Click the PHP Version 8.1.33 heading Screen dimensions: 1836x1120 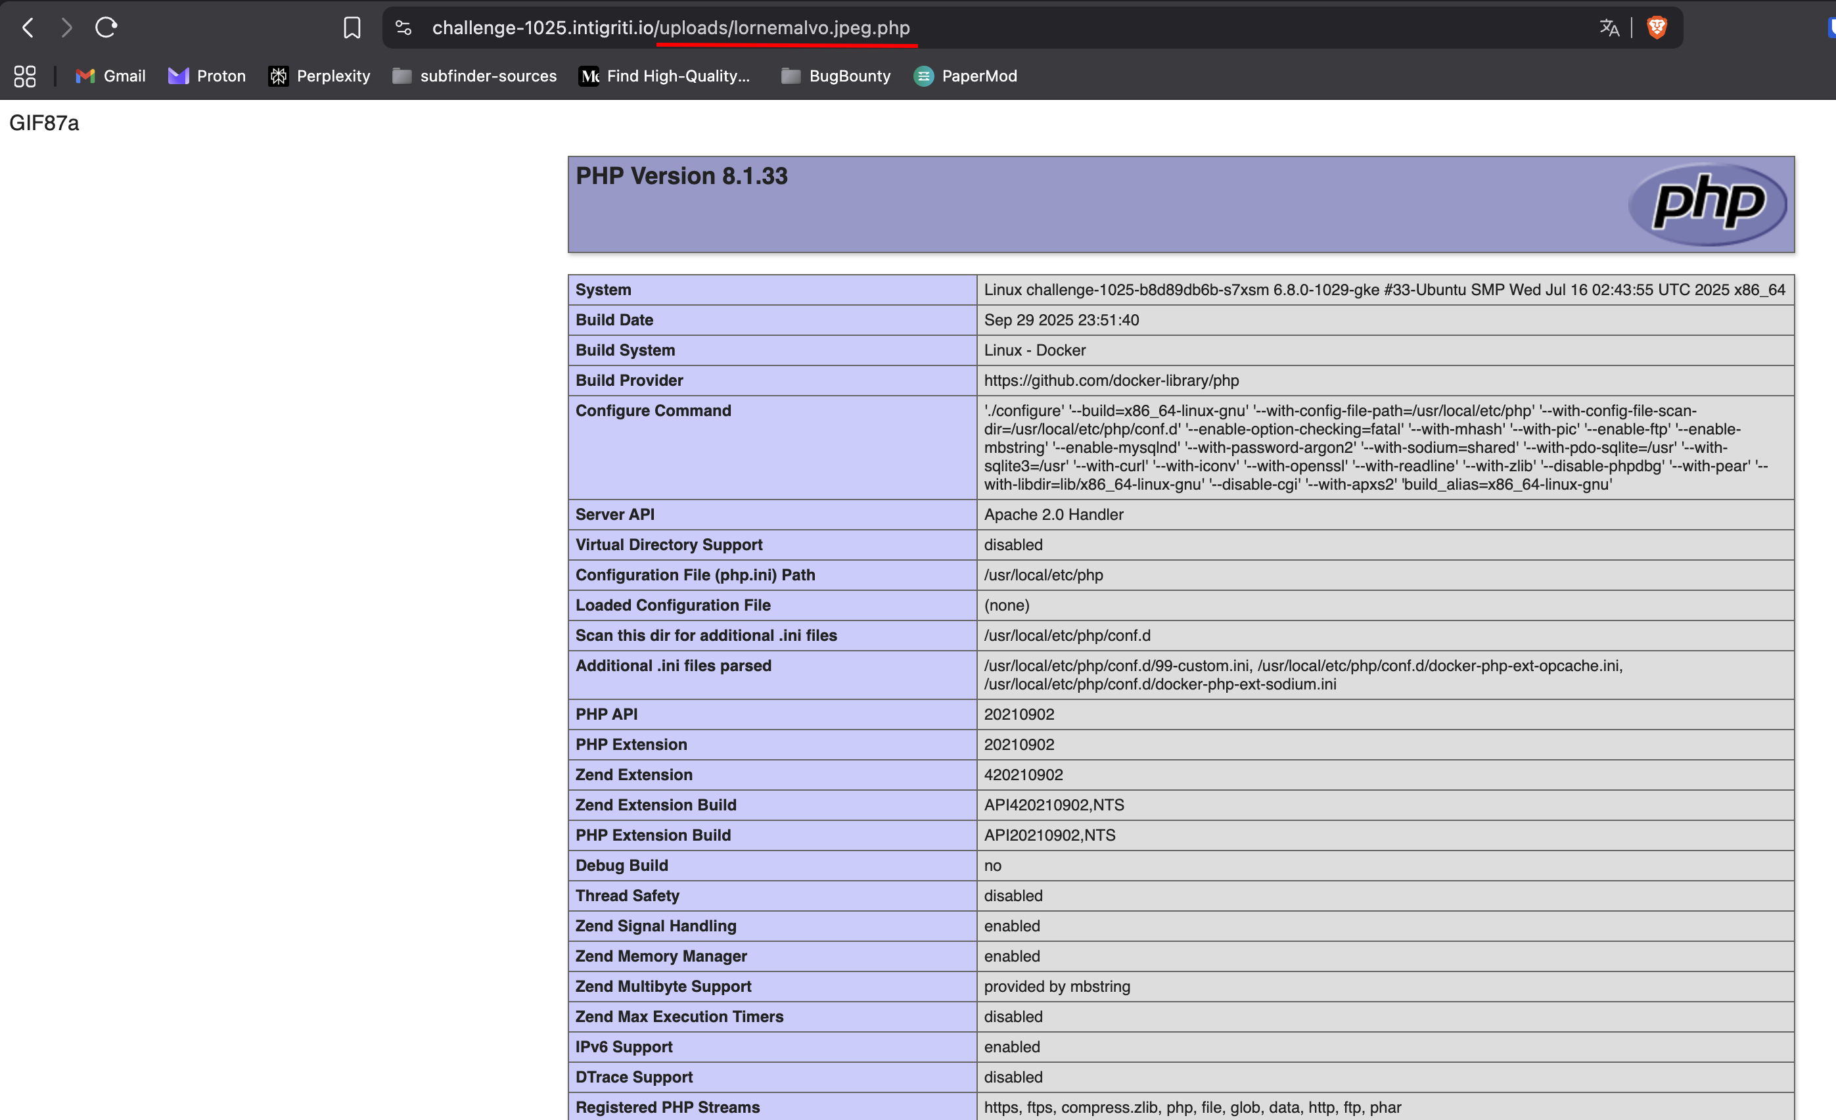(681, 176)
